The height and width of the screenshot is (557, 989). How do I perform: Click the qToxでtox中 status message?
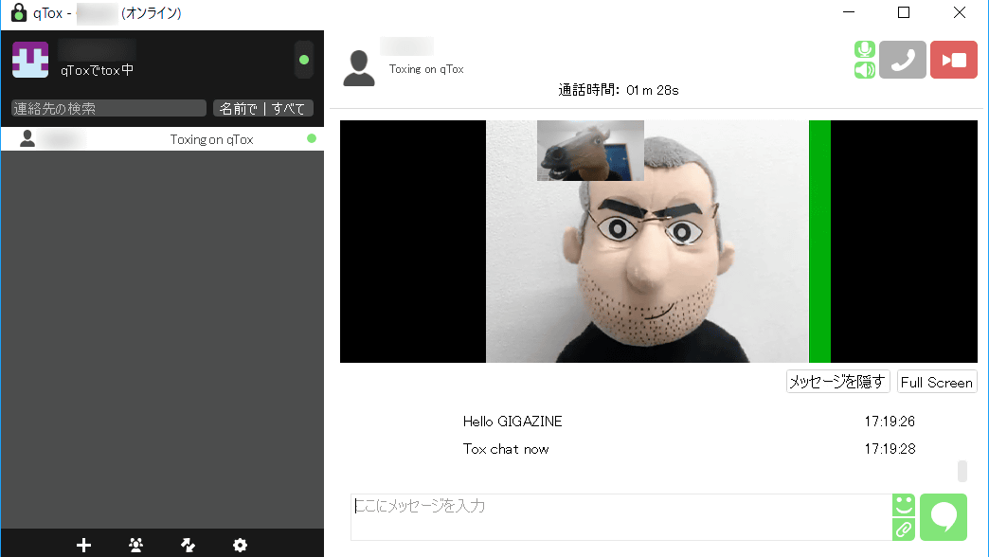[x=98, y=70]
